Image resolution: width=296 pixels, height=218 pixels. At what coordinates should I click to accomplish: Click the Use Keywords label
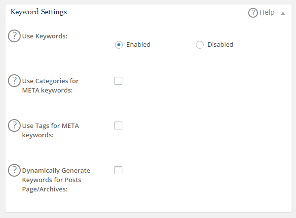click(x=44, y=36)
